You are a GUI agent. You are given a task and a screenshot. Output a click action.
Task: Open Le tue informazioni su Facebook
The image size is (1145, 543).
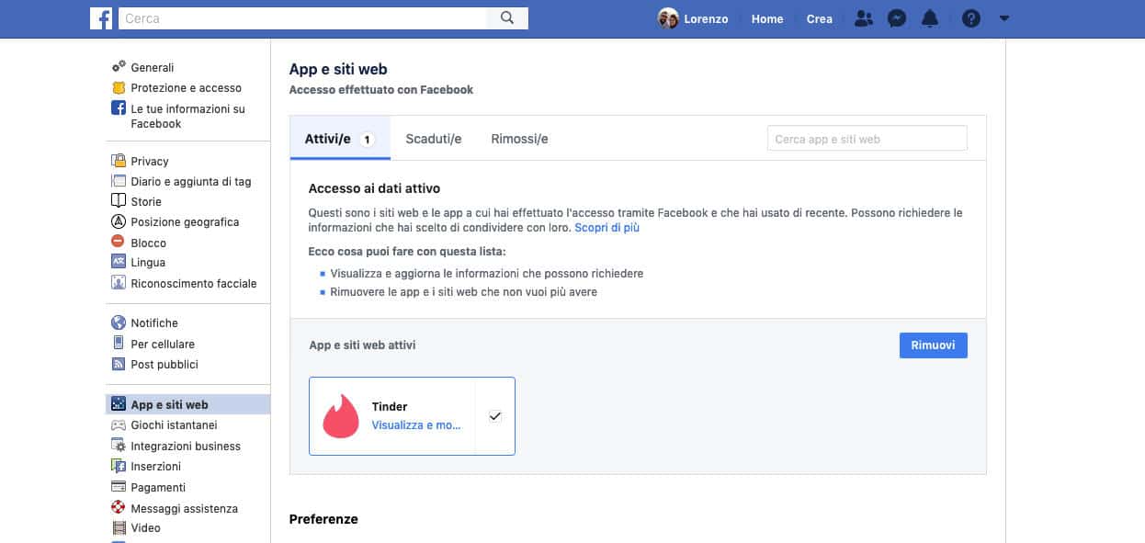click(188, 116)
